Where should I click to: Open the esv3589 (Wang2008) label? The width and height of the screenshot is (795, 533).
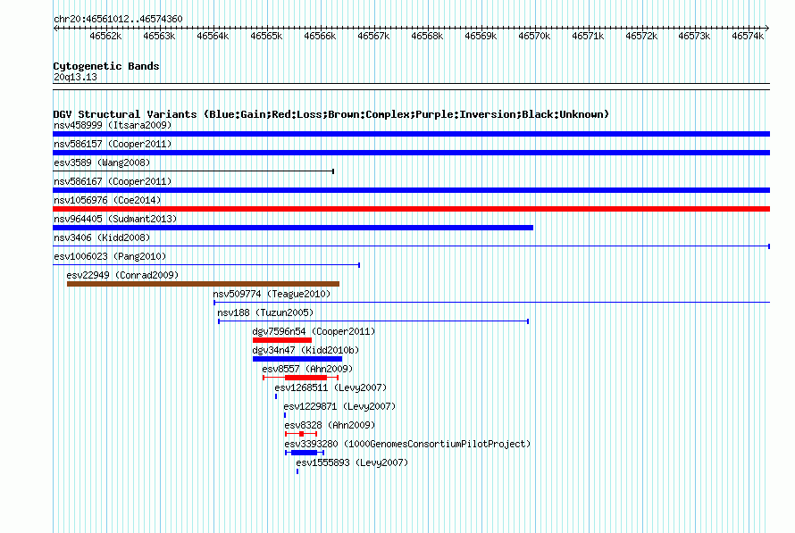(102, 162)
